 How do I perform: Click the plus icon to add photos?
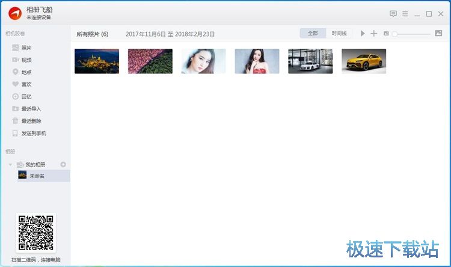click(x=373, y=34)
